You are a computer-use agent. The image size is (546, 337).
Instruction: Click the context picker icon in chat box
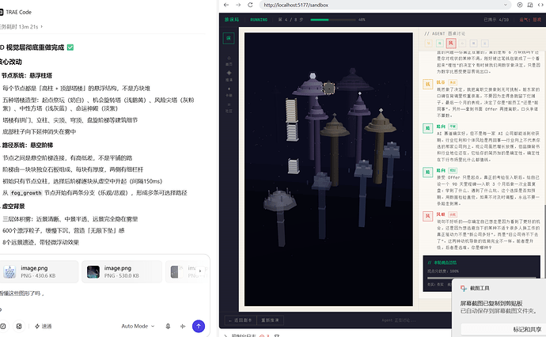[19, 326]
